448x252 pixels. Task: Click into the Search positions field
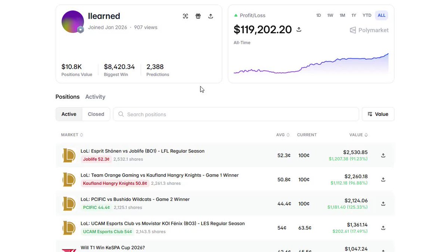236,114
